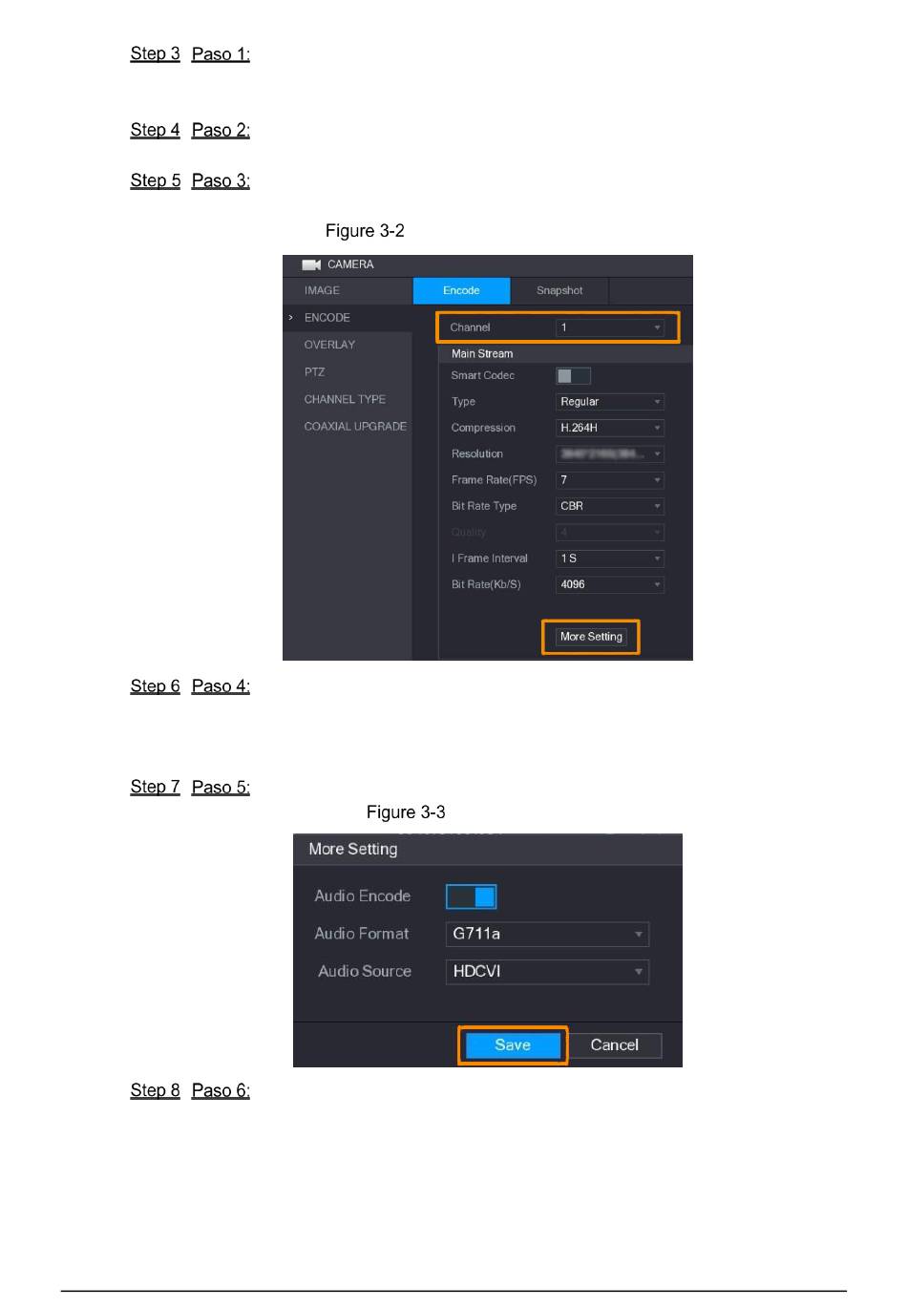Open the Frame Rate(FPS) dropdown
Screen dimensions: 907x1307
click(609, 480)
